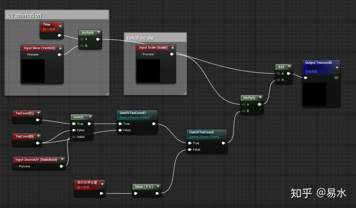Viewport: 356px width, 208px height.
Task: Collapse the Input Move node with its up arrow
Action: [x=60, y=48]
